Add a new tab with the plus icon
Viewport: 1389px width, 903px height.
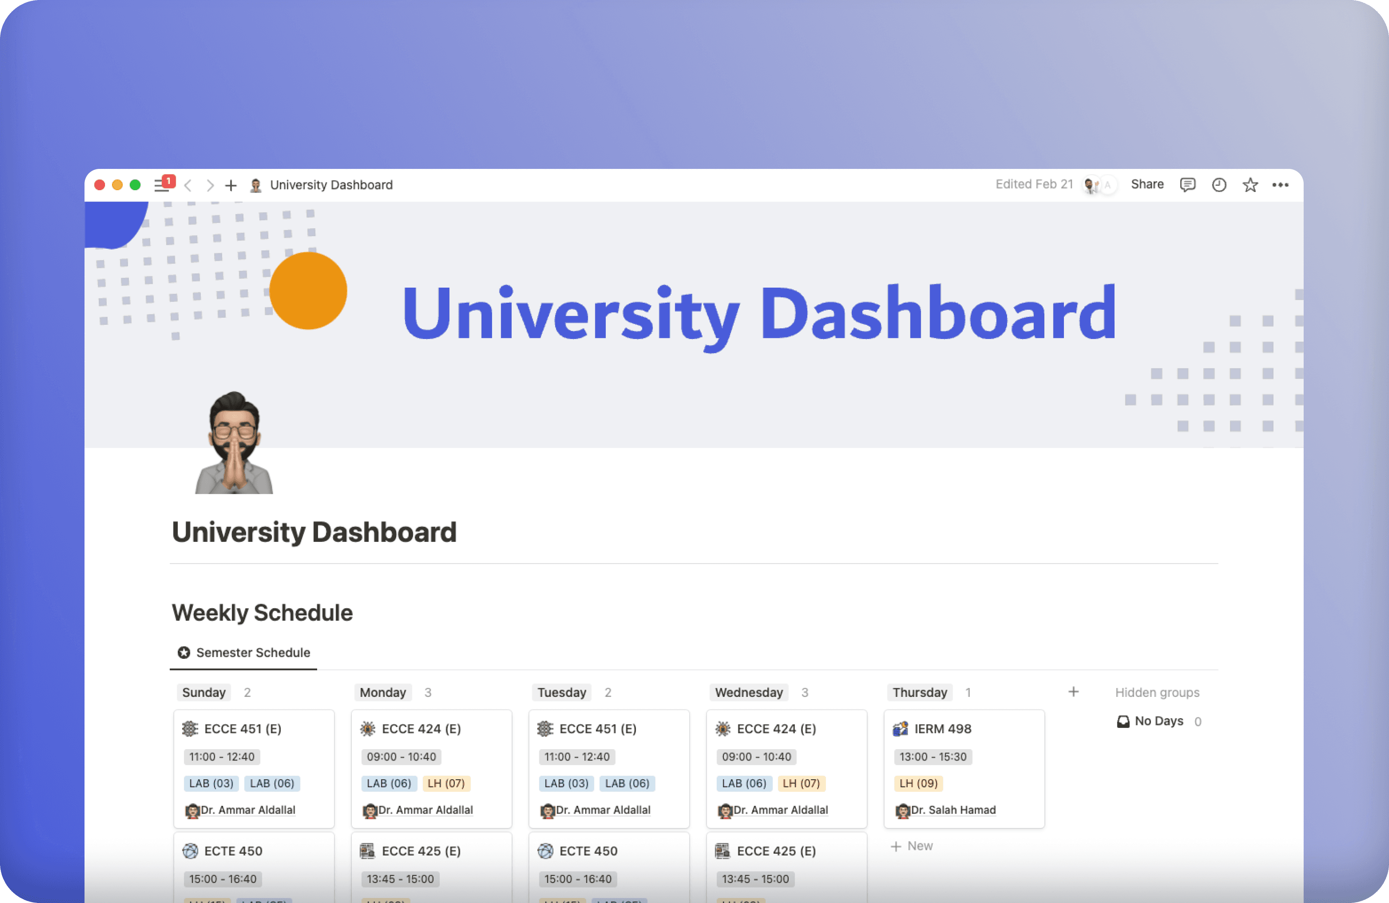coord(231,186)
